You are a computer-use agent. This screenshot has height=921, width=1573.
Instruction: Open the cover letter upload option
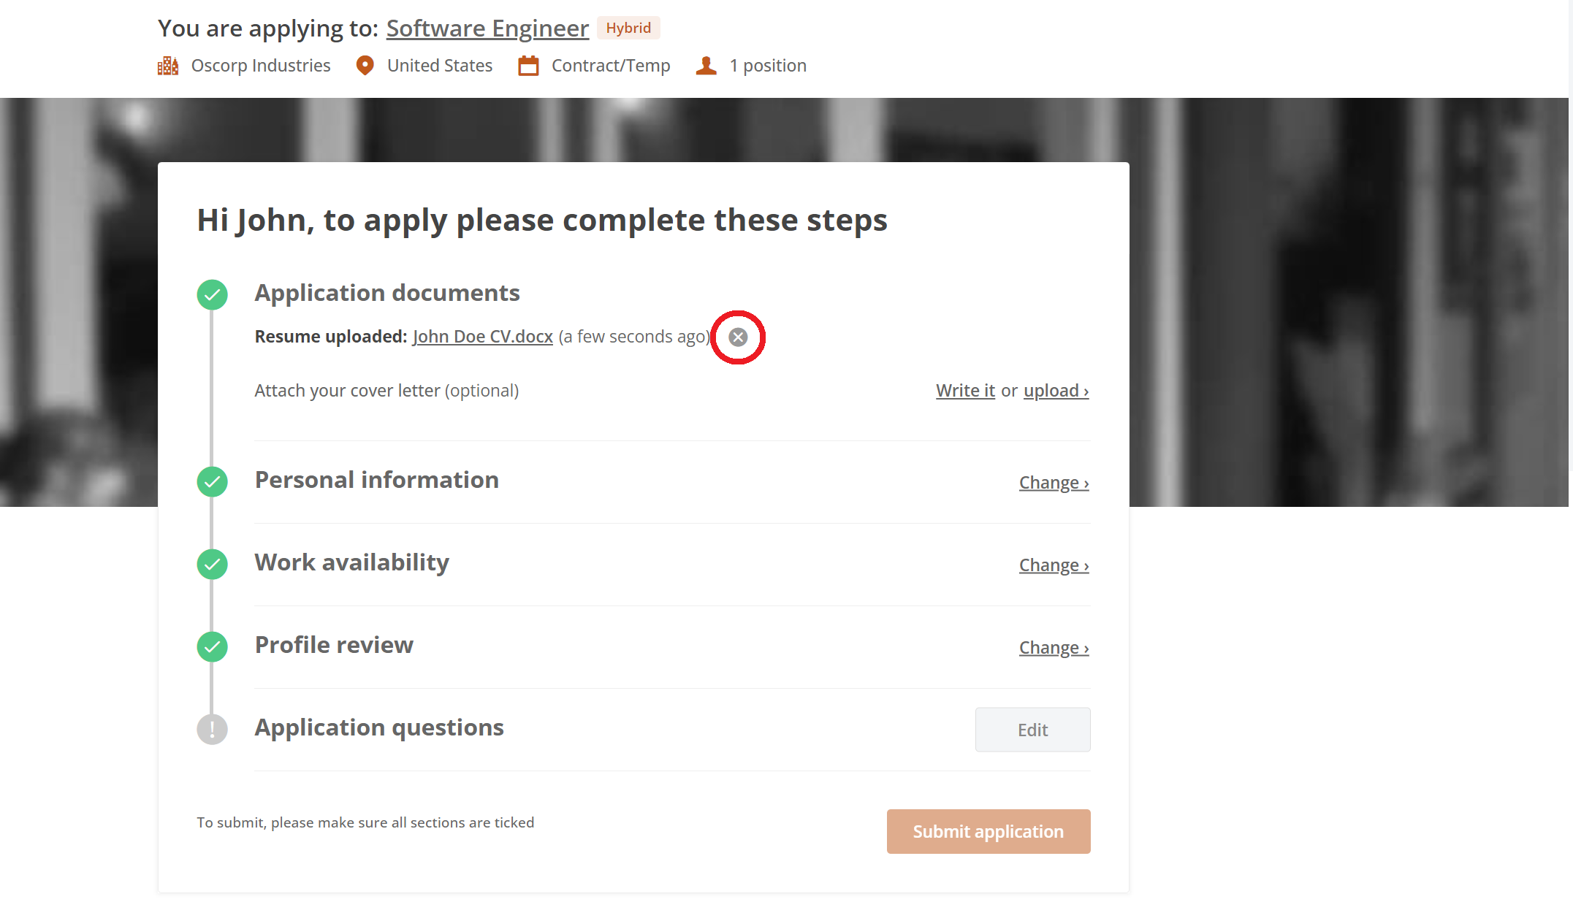pos(1056,390)
